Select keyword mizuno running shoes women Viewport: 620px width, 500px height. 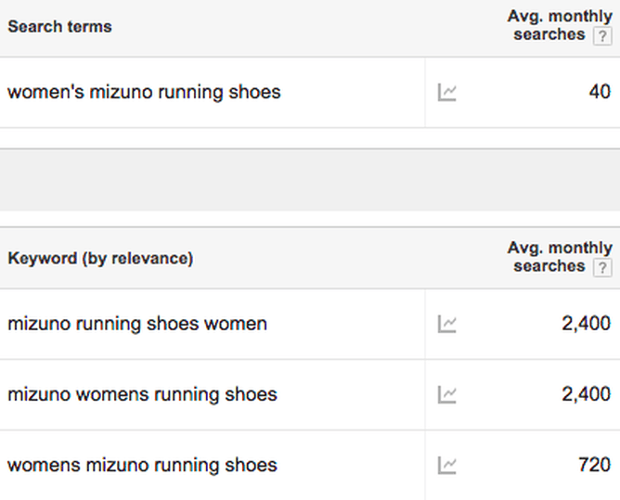137,324
